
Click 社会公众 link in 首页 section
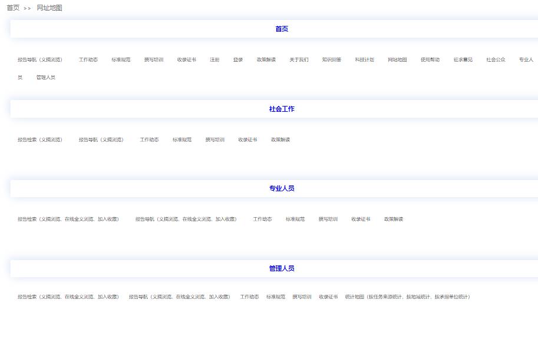(x=496, y=60)
